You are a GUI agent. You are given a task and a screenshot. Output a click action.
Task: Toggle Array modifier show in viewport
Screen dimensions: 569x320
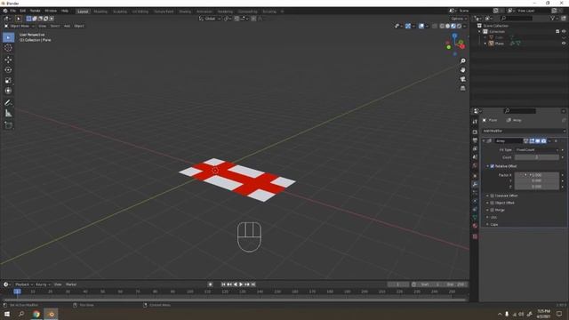538,140
